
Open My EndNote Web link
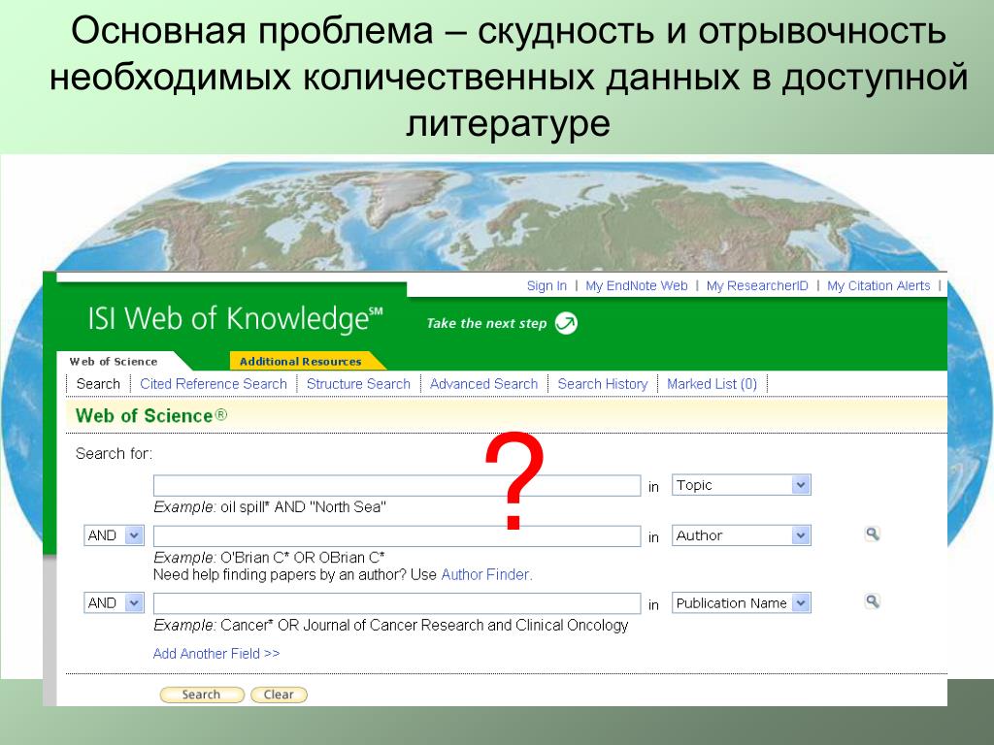tap(637, 286)
